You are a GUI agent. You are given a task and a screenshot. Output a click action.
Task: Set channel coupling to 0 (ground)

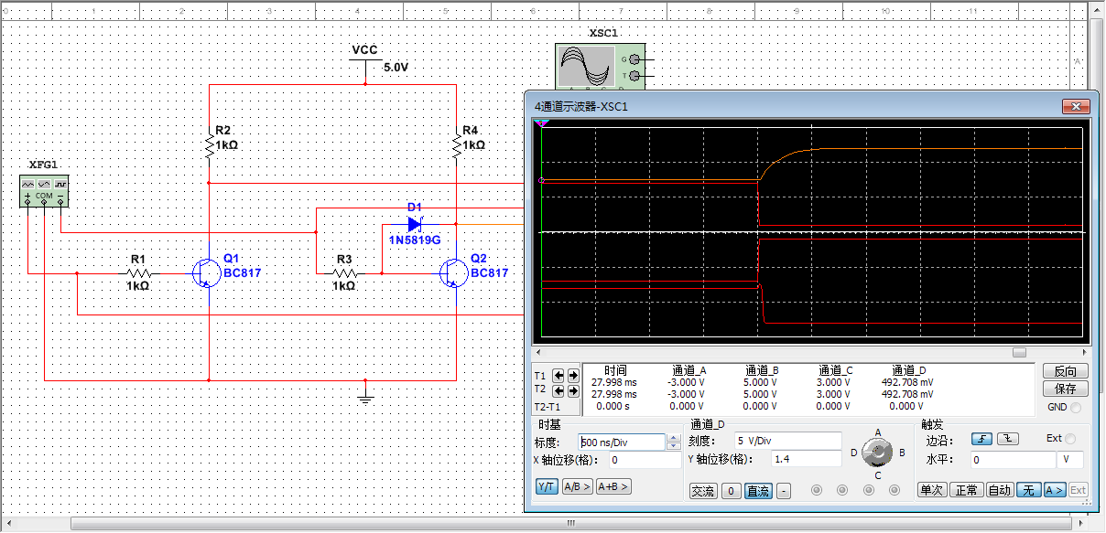point(731,491)
